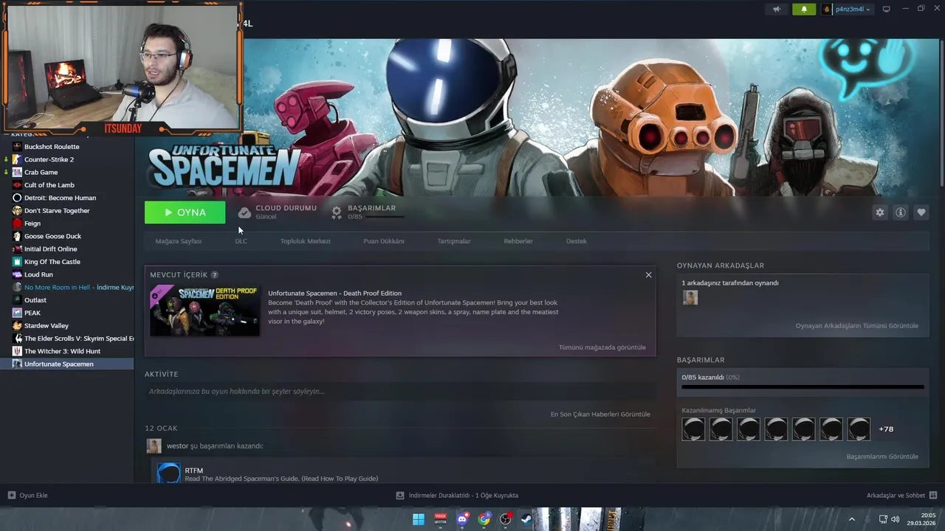Switch to Big Picture mode icon

(x=887, y=9)
